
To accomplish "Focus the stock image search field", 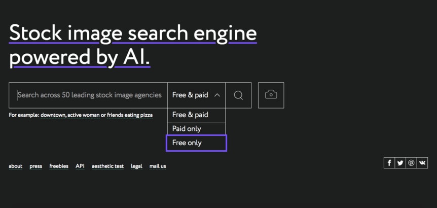I will 89,95.
